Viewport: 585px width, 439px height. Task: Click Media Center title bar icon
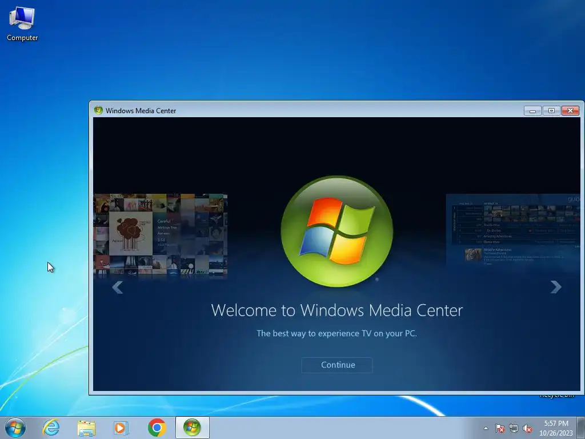(98, 110)
